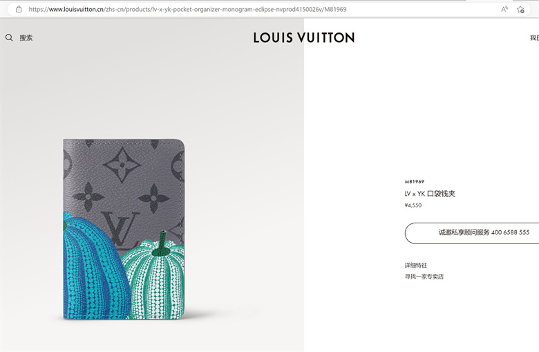Click the price ¥4,550
The height and width of the screenshot is (352, 539).
(x=413, y=205)
